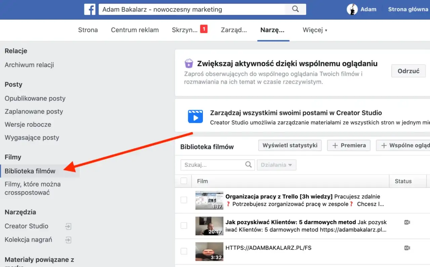The width and height of the screenshot is (430, 267).
Task: Click Wyświetl statystyki
Action: click(290, 145)
